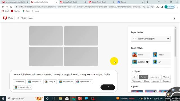Close the Discord browser tab
This screenshot has width=180, height=101.
(143, 2)
